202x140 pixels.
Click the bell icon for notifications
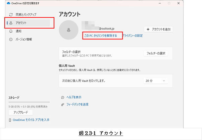[x=11, y=31]
